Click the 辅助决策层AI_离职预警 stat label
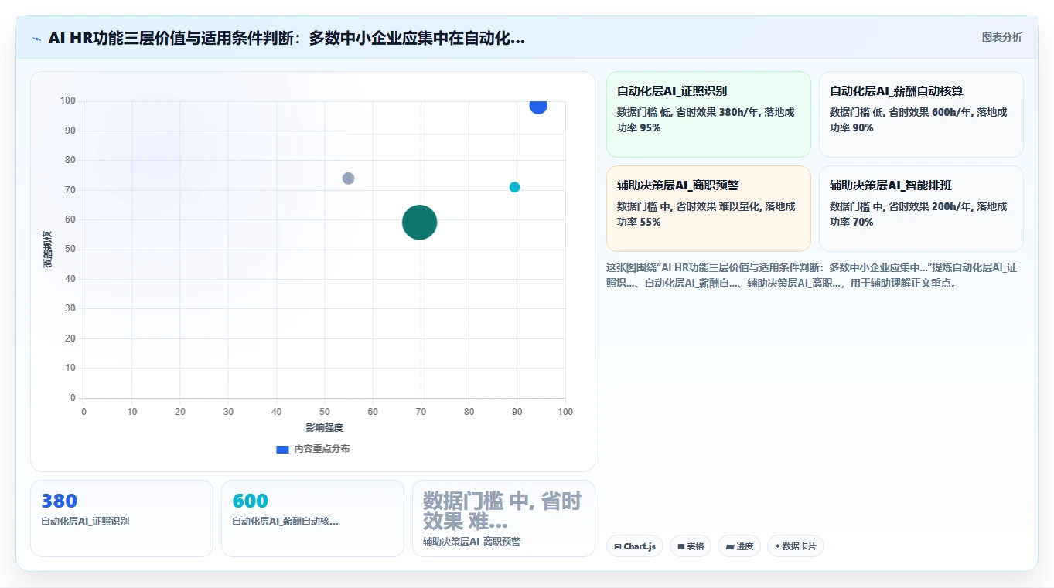 point(472,542)
